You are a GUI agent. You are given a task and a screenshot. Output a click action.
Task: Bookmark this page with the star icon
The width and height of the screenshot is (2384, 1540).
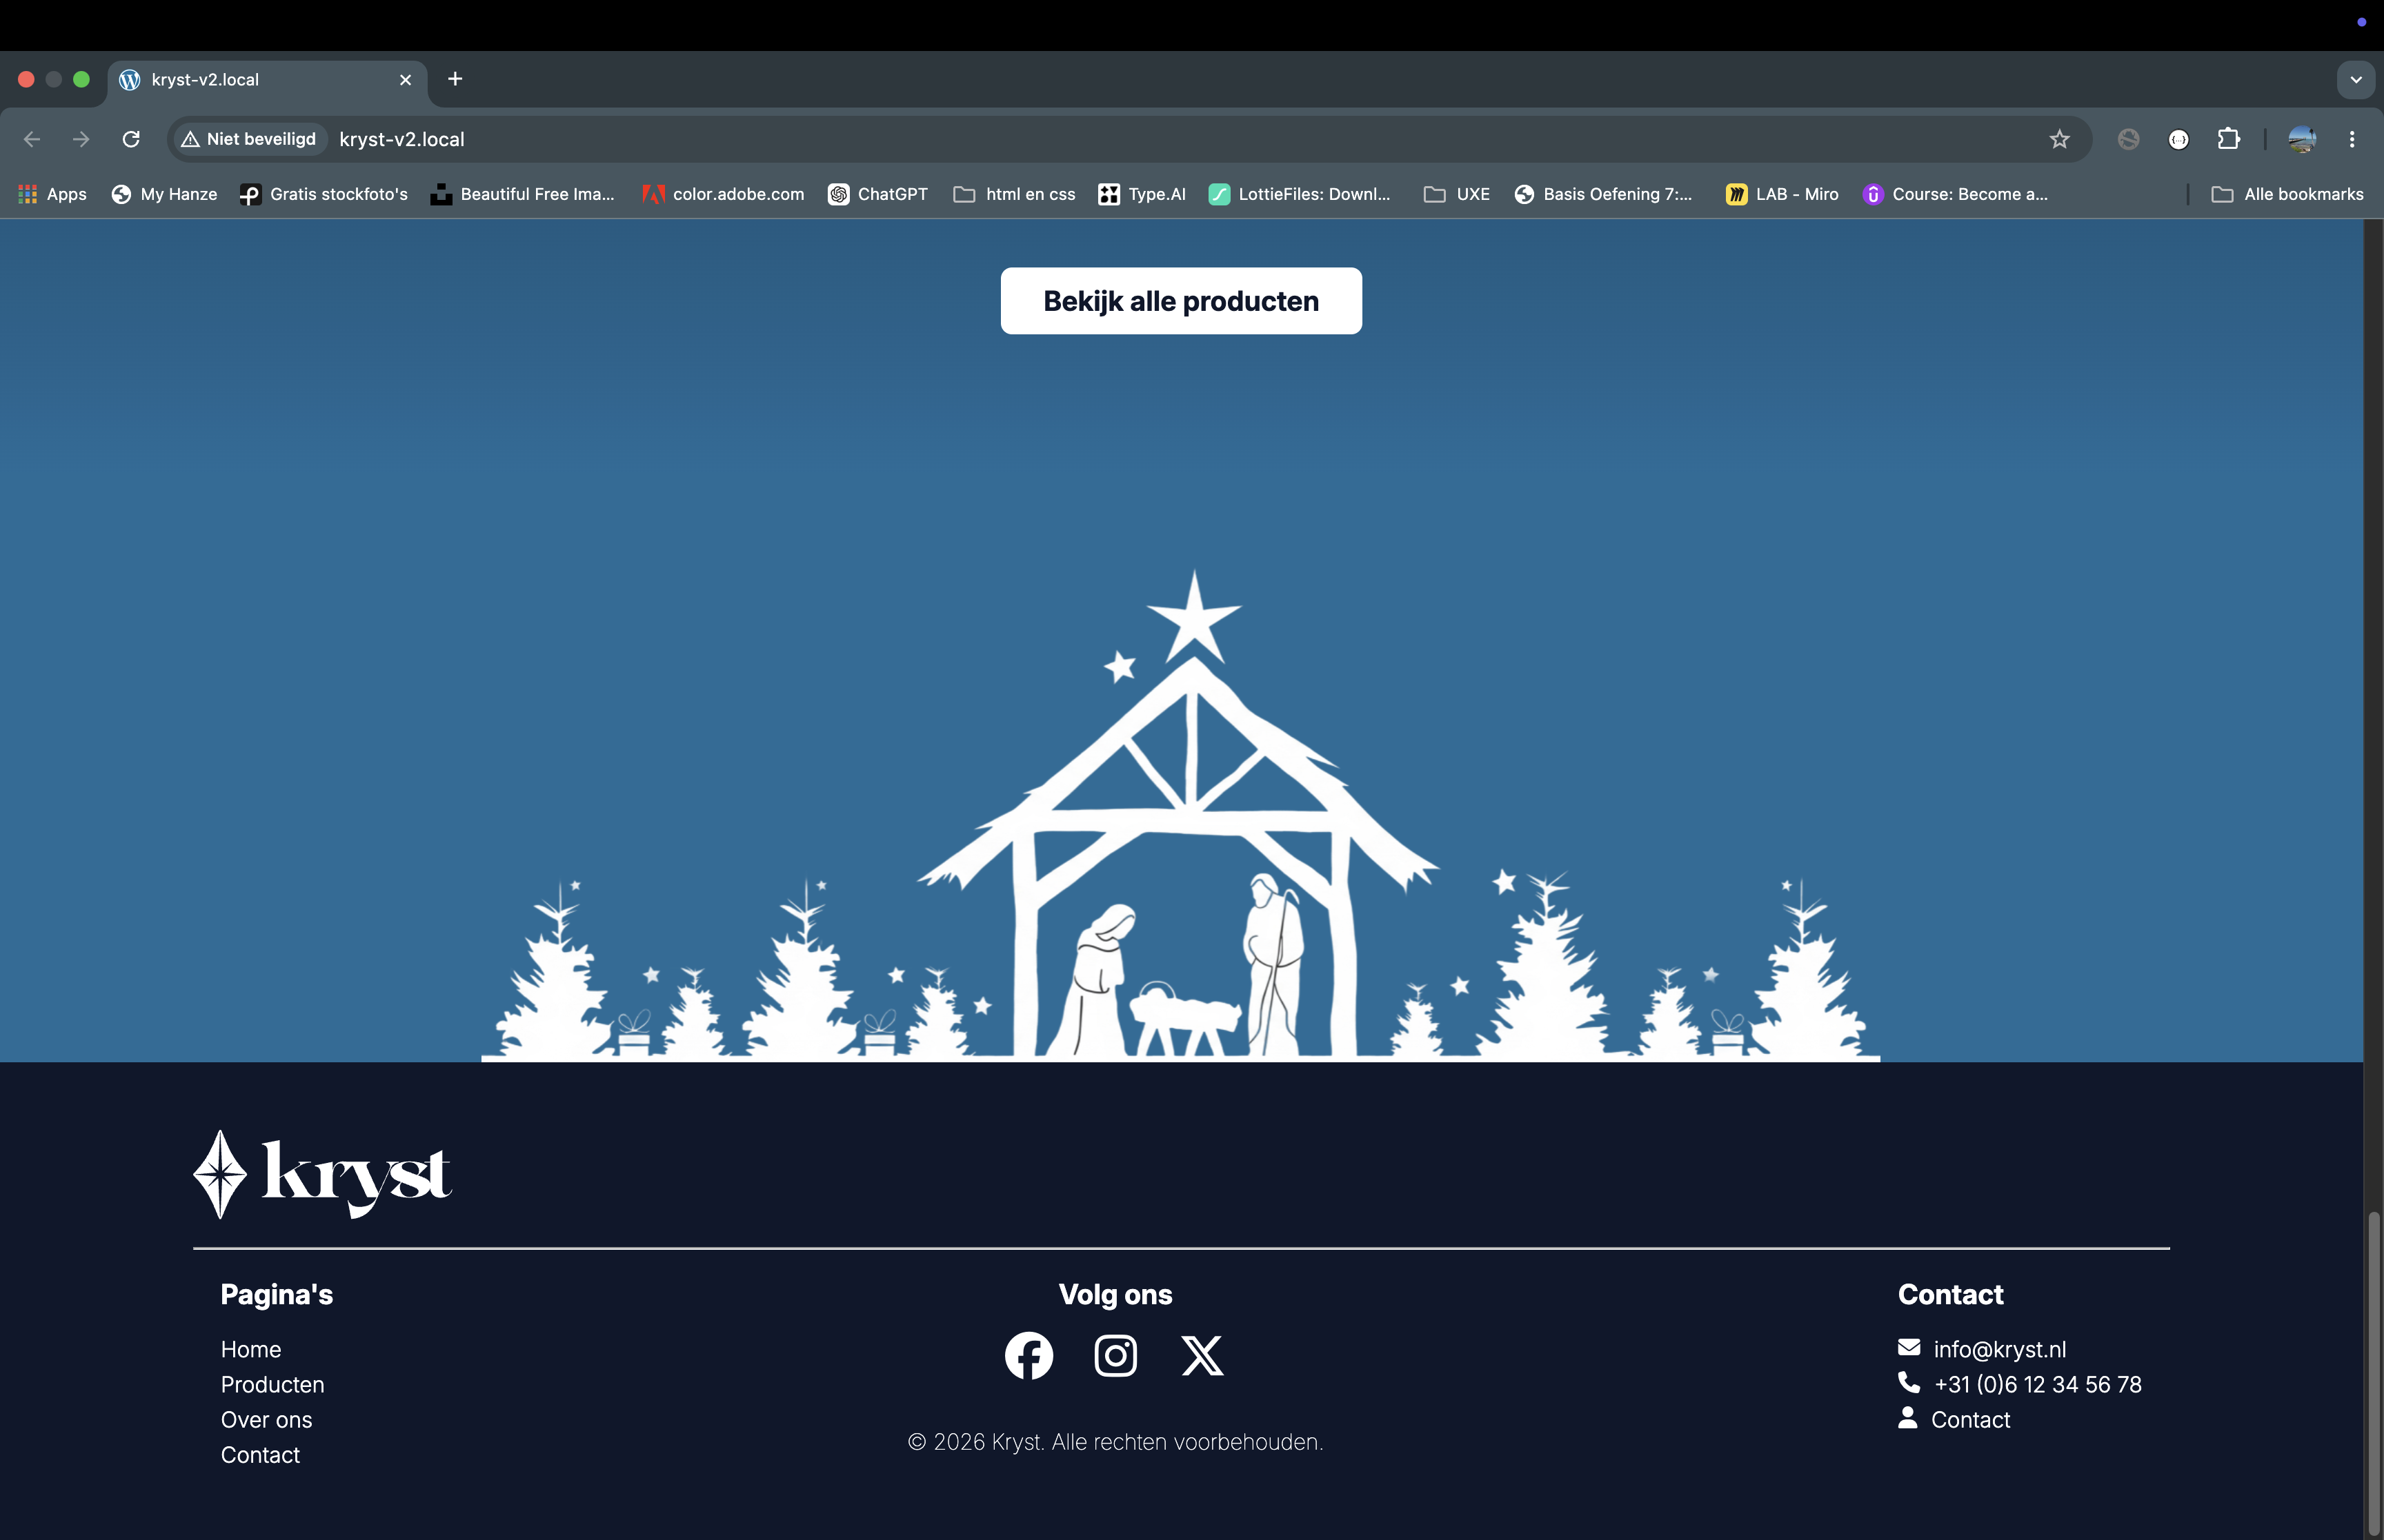(x=2059, y=139)
